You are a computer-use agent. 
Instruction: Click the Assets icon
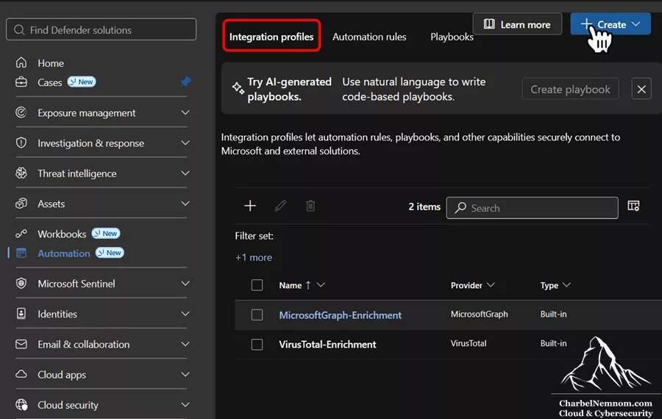click(21, 204)
